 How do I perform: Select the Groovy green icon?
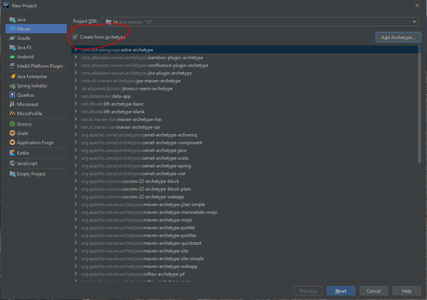point(12,124)
